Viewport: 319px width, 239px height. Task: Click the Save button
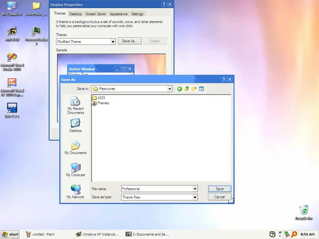[220, 189]
